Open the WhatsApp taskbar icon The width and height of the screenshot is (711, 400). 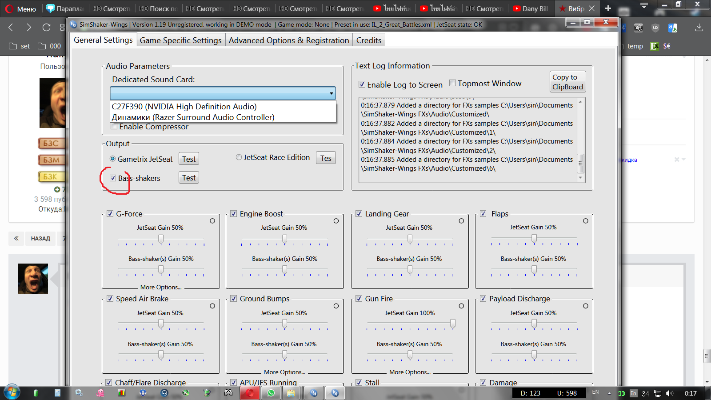[271, 393]
